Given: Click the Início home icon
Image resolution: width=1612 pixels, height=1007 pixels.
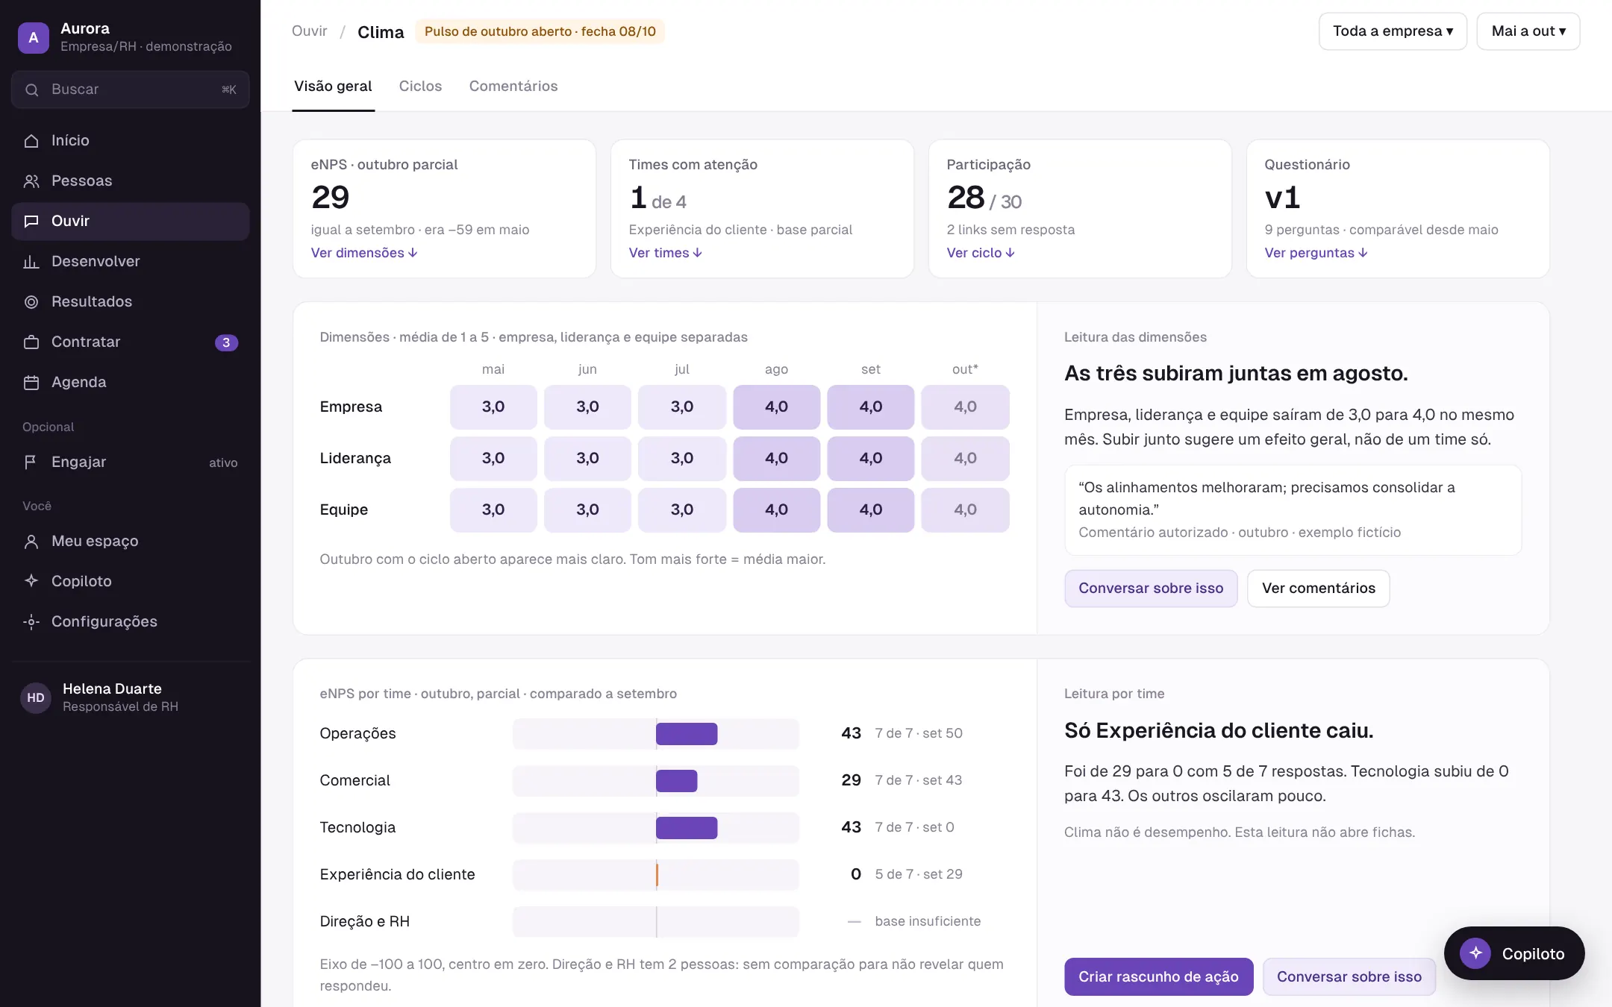Looking at the screenshot, I should point(31,141).
